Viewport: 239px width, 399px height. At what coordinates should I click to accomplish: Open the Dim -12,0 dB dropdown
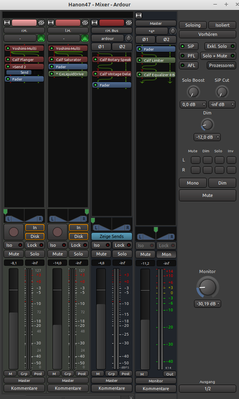(x=207, y=137)
